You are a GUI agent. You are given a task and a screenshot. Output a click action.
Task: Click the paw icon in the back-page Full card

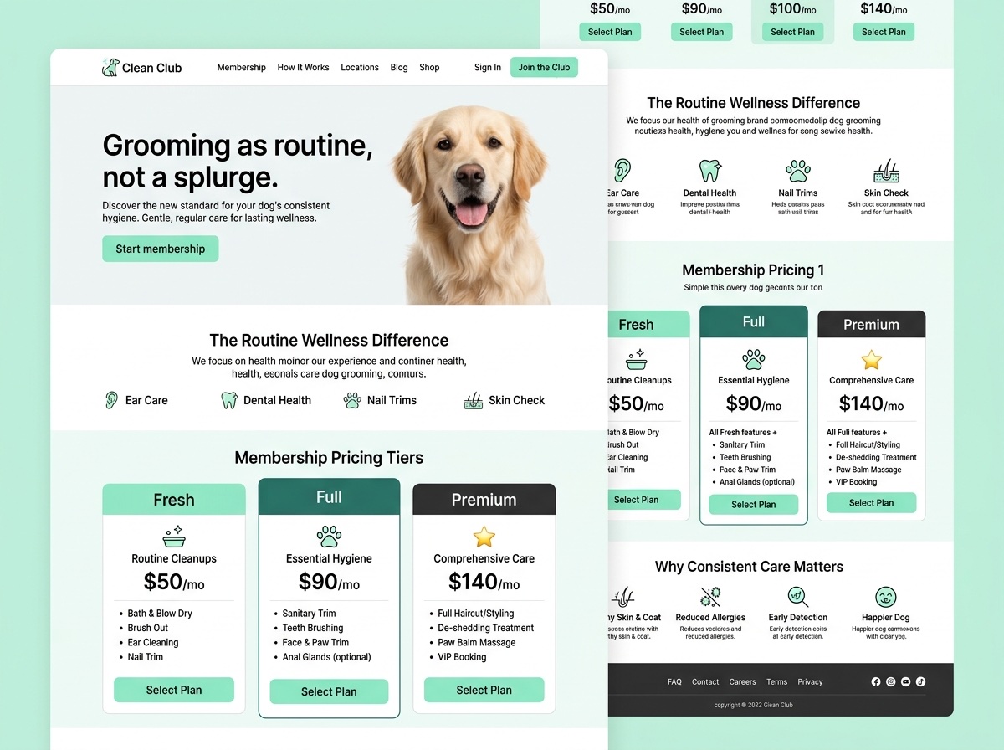(754, 360)
